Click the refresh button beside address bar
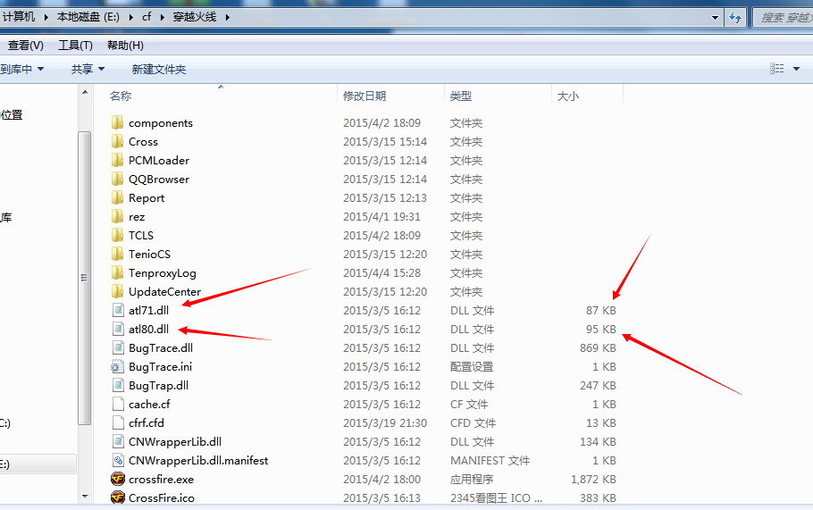813x510 pixels. click(x=735, y=18)
